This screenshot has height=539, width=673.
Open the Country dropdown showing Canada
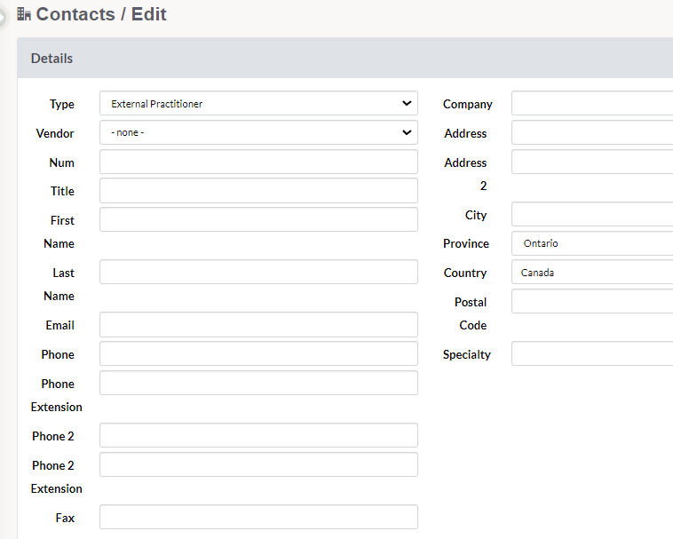pos(592,273)
